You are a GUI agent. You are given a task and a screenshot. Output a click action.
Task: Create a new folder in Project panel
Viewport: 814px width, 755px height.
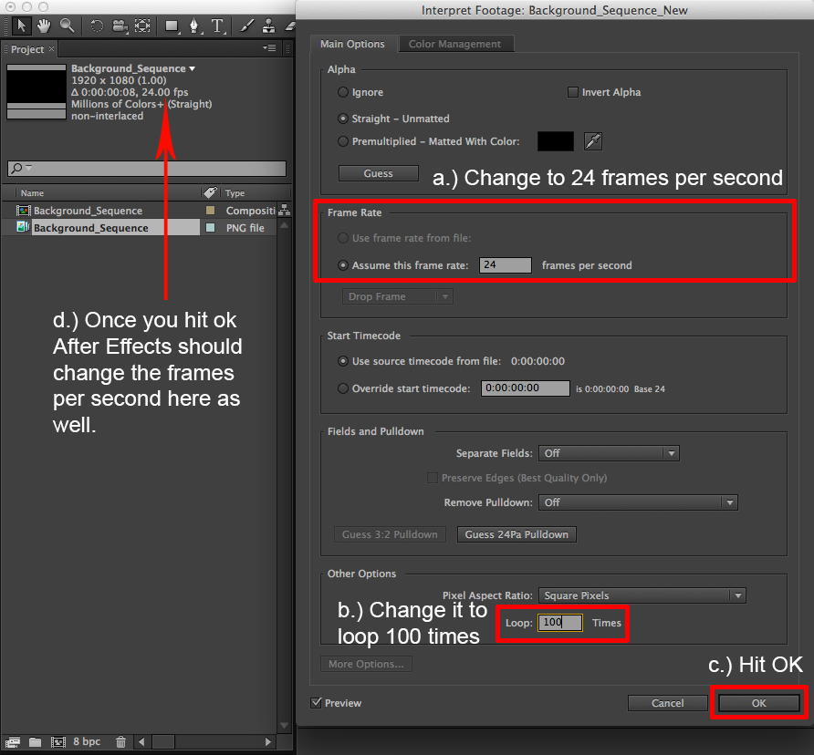34,742
